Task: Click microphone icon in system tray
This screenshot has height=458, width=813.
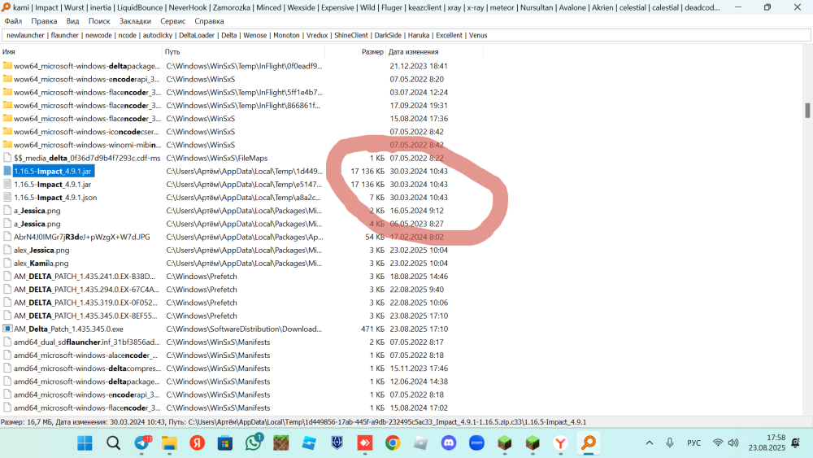Action: point(670,443)
